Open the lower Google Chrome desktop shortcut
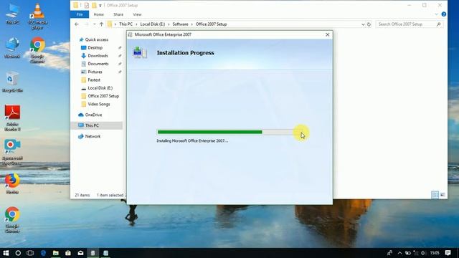Image resolution: width=459 pixels, height=258 pixels. click(x=12, y=220)
